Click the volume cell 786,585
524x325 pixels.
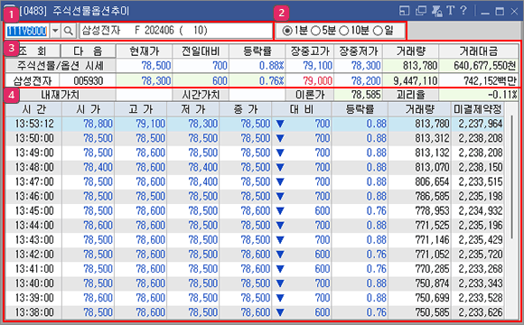[x=419, y=197]
